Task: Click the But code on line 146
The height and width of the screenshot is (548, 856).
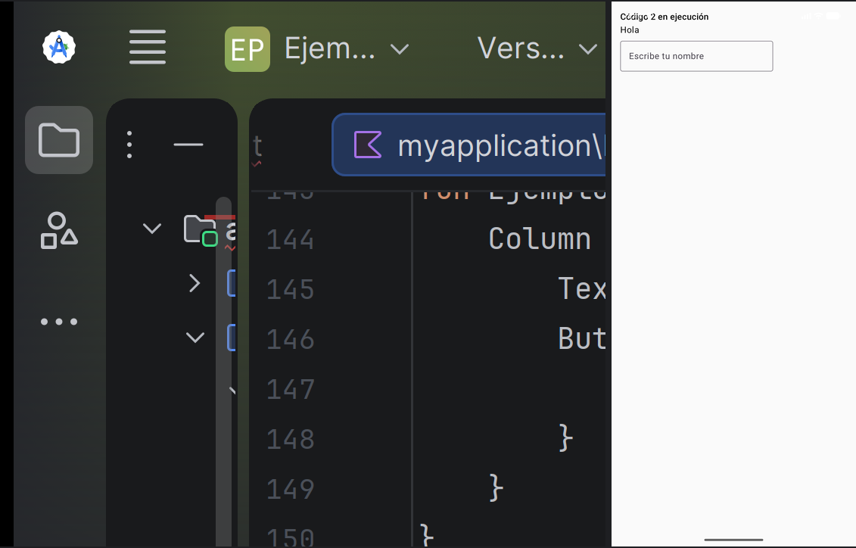Action: coord(582,338)
